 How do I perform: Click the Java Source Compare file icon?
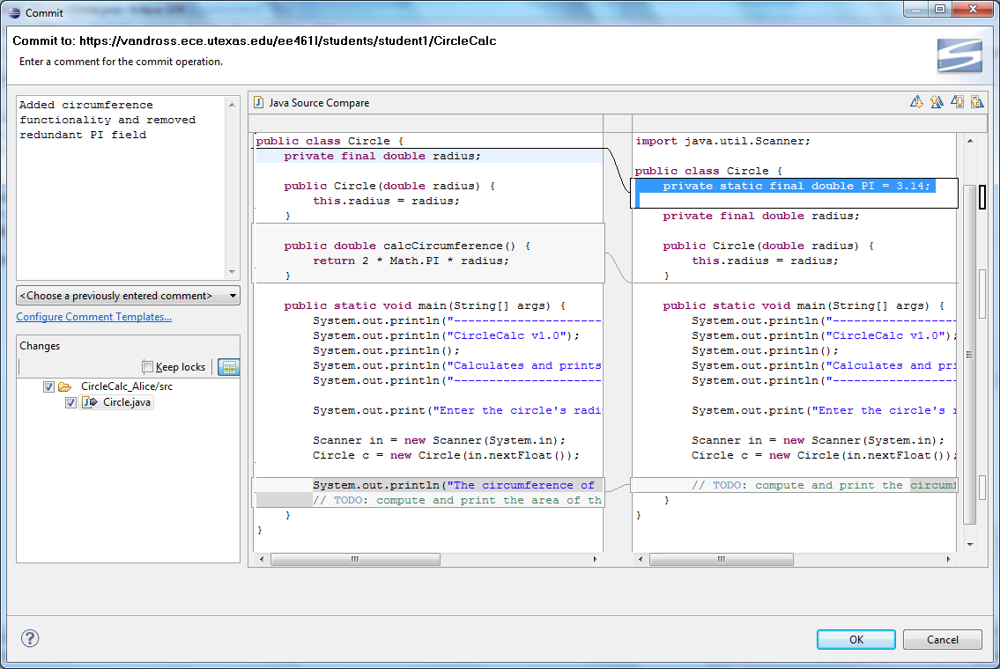(x=258, y=103)
